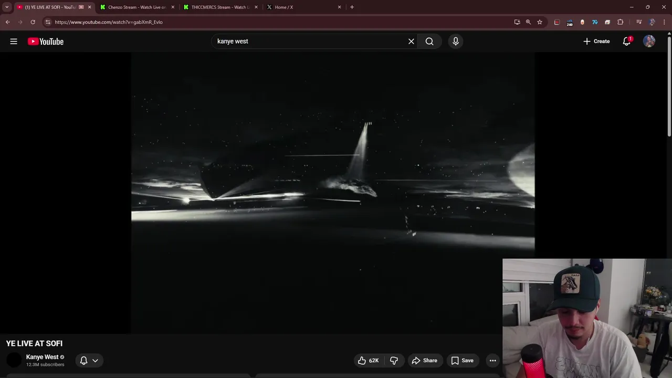The width and height of the screenshot is (672, 378).
Task: Open browser media controls icon
Action: click(639, 22)
